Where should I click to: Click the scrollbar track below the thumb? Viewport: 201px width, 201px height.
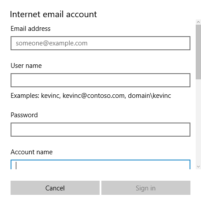[198, 122]
